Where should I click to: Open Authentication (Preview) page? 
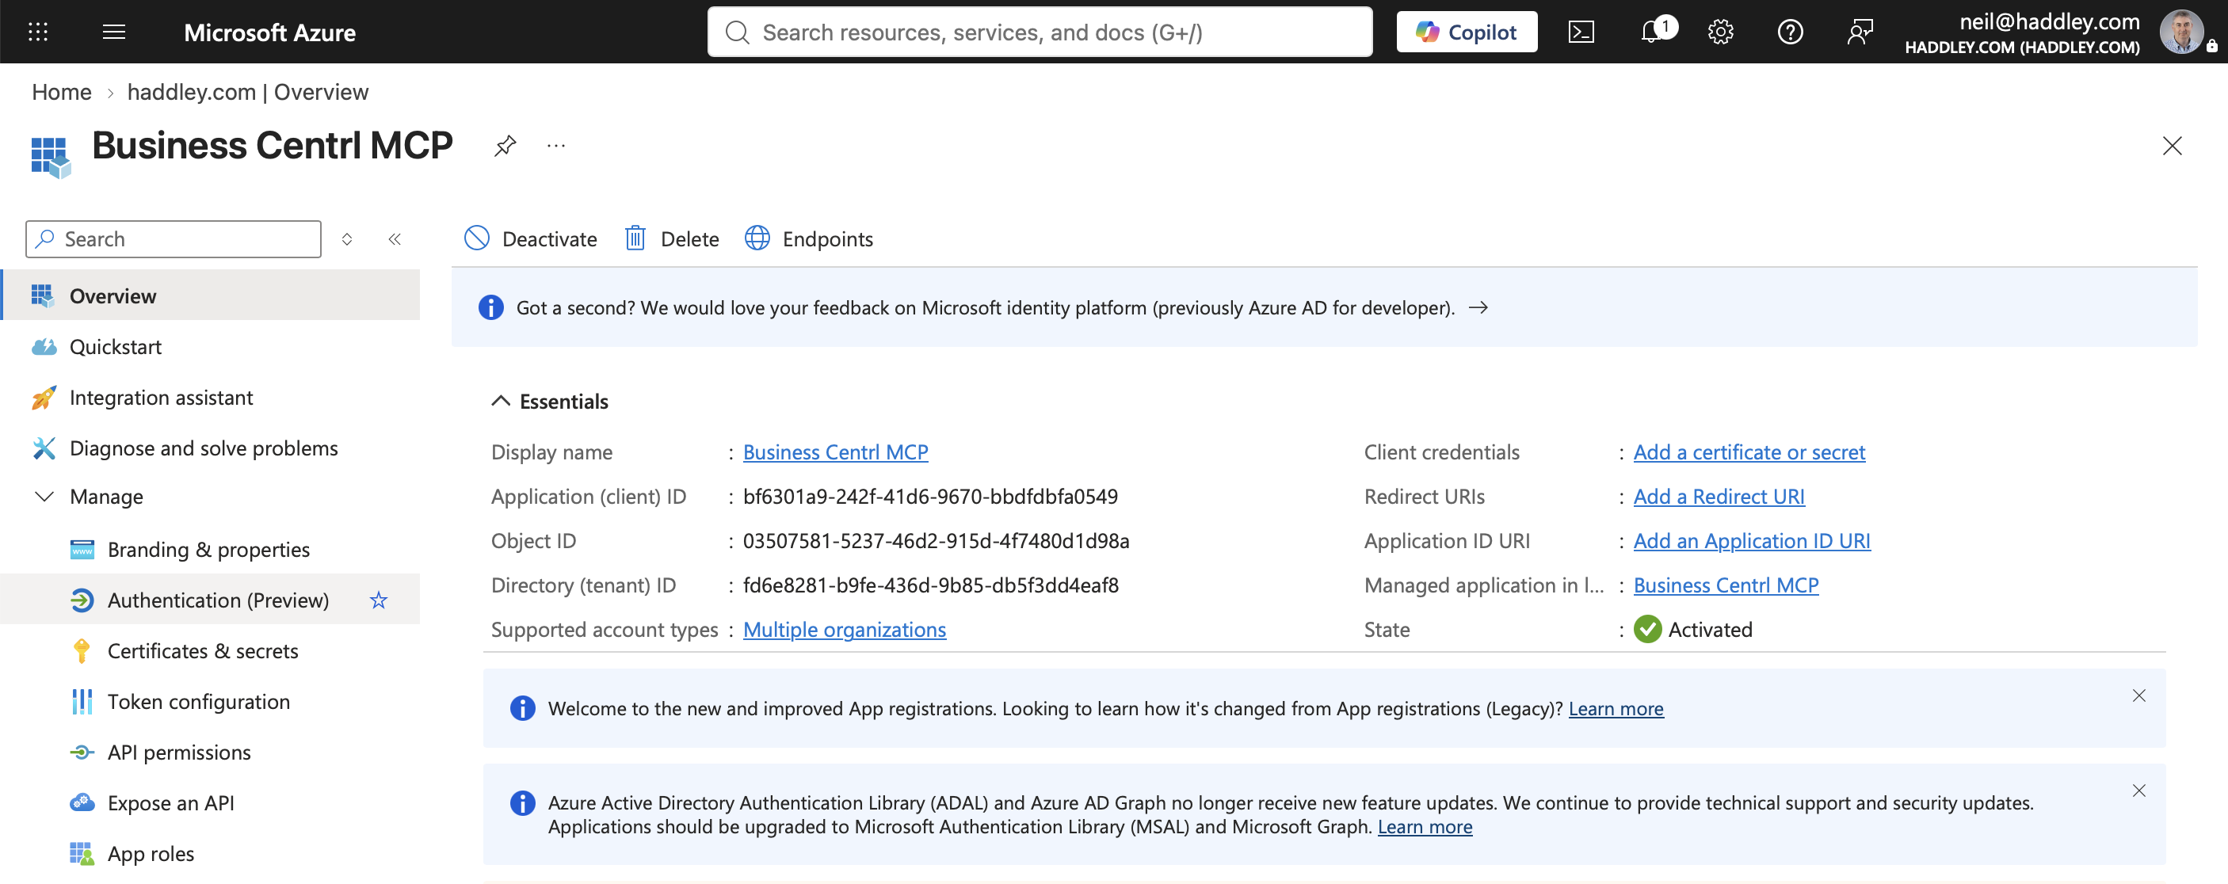(x=218, y=600)
